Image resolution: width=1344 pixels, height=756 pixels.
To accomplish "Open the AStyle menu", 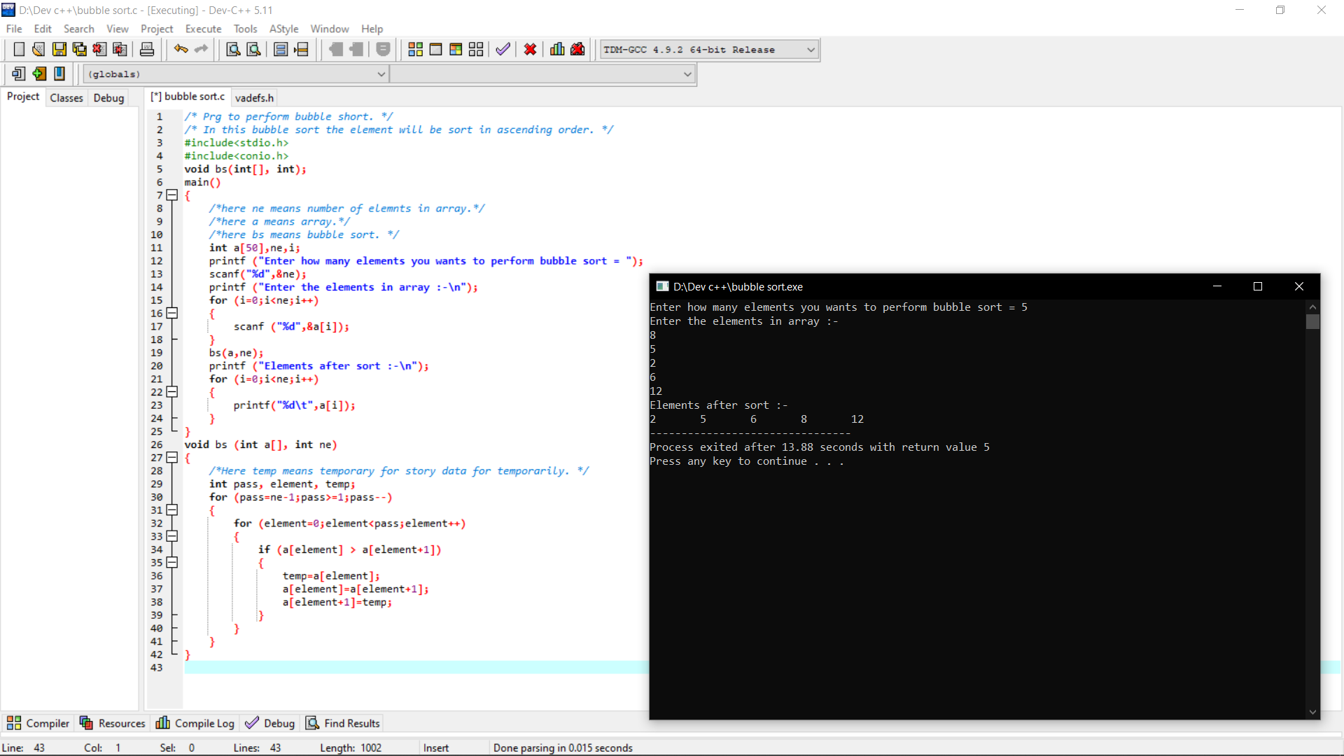I will pyautogui.click(x=283, y=29).
